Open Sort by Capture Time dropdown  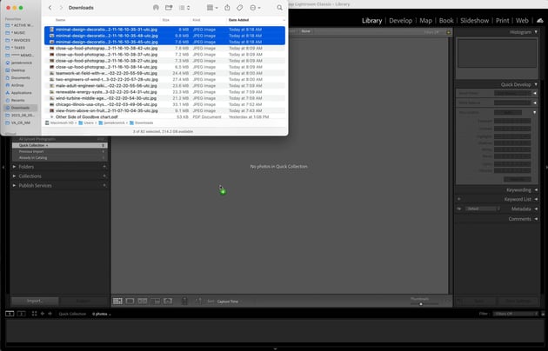point(228,301)
